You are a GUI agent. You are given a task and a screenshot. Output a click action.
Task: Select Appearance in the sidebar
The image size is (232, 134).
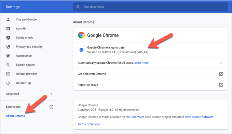24,56
